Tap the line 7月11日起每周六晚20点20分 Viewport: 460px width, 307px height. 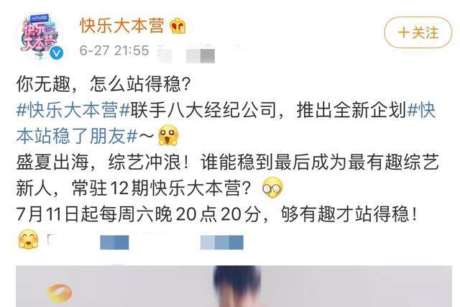click(139, 214)
